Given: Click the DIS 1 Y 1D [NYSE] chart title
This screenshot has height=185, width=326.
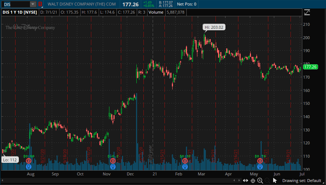Looking at the screenshot, I should (20, 12).
